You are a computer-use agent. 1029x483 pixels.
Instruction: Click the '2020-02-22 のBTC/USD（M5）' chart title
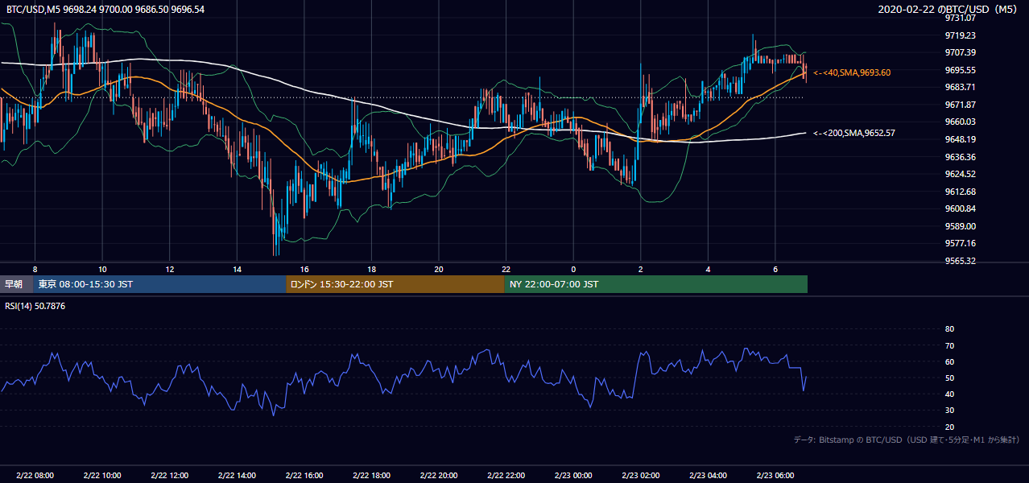(949, 10)
